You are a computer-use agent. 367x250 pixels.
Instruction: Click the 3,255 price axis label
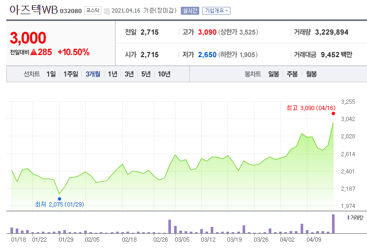(348, 102)
